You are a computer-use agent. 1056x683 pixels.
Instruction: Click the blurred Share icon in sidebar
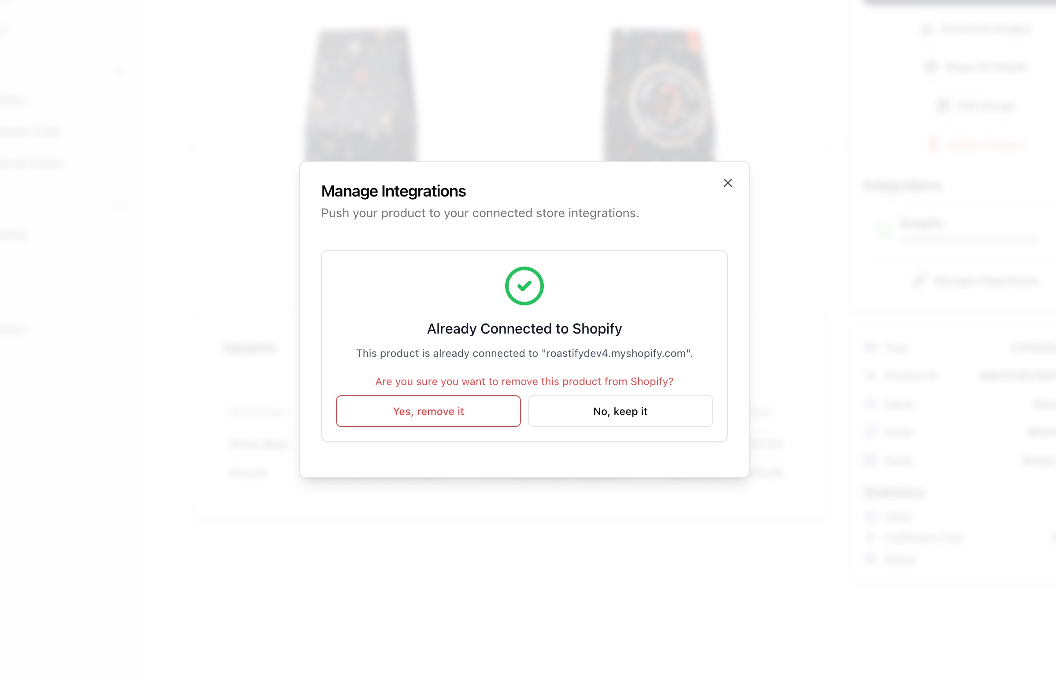coord(931,67)
